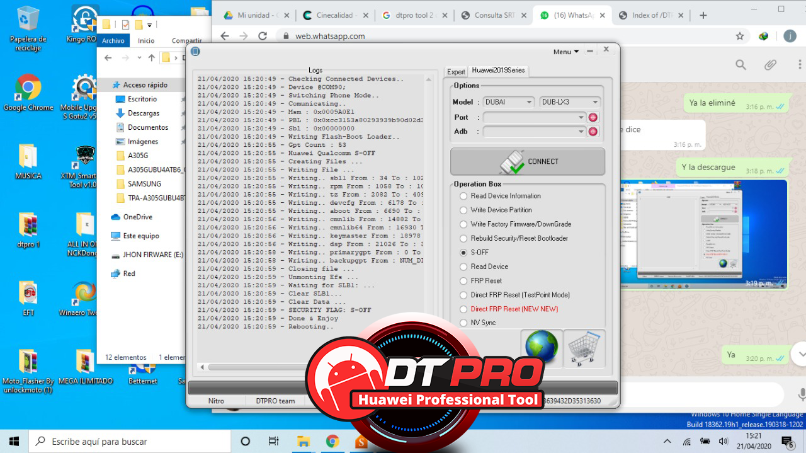Open the Inicio tab in File Explorer

[146, 41]
